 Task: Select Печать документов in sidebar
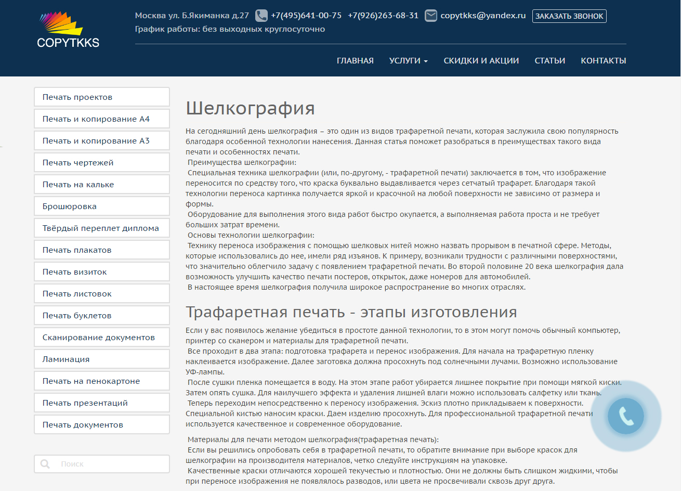(x=102, y=425)
